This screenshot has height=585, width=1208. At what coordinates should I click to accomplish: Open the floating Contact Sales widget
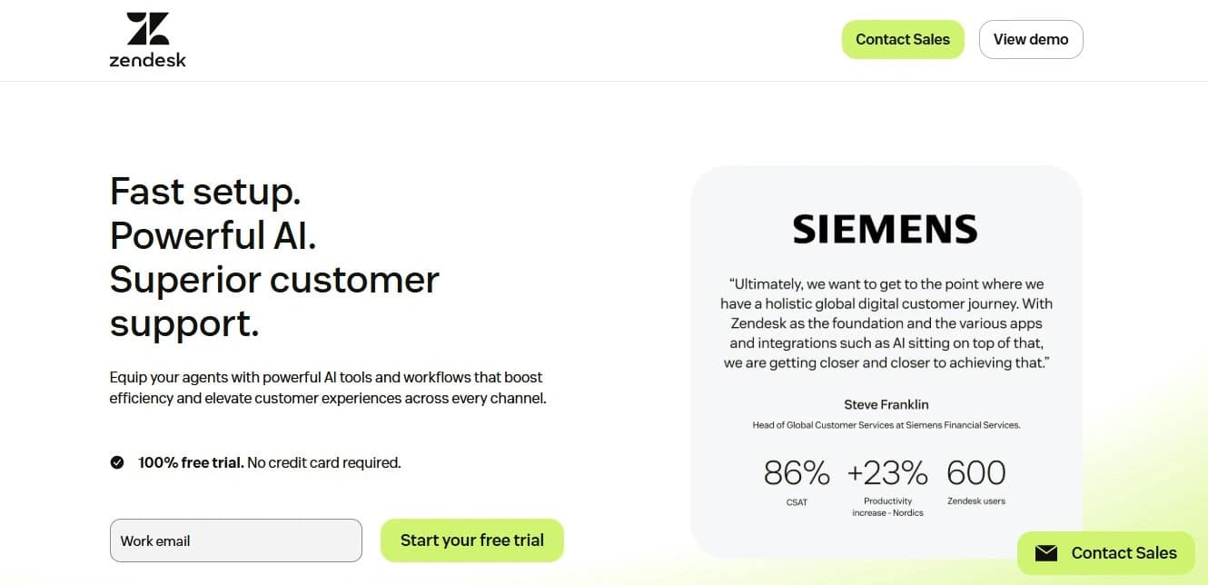(1105, 552)
